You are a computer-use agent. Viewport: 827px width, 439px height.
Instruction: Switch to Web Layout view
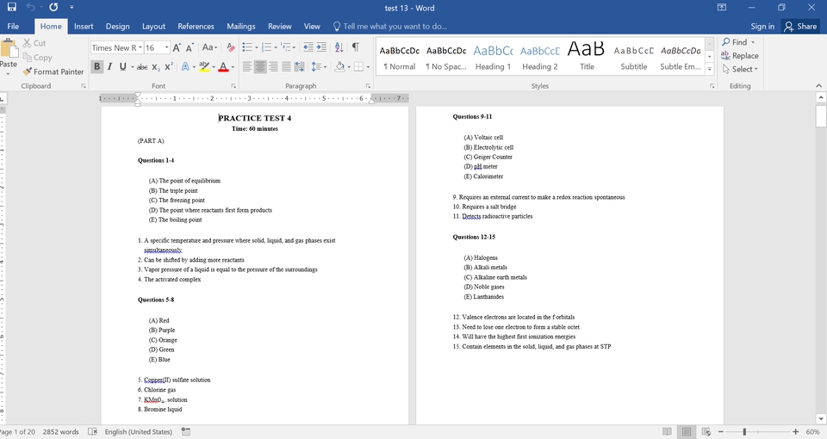[706, 431]
